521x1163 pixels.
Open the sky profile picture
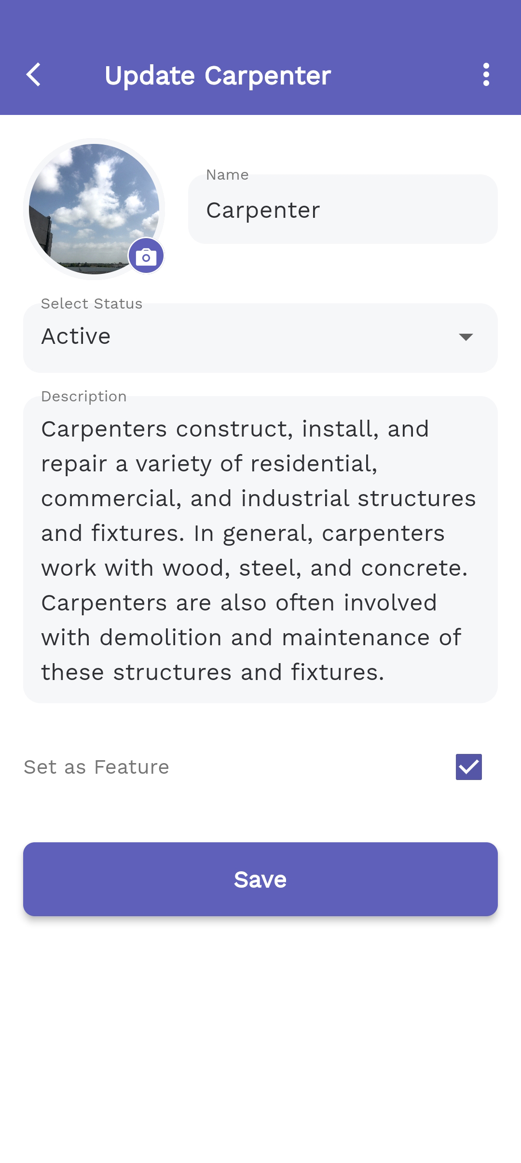tap(94, 209)
